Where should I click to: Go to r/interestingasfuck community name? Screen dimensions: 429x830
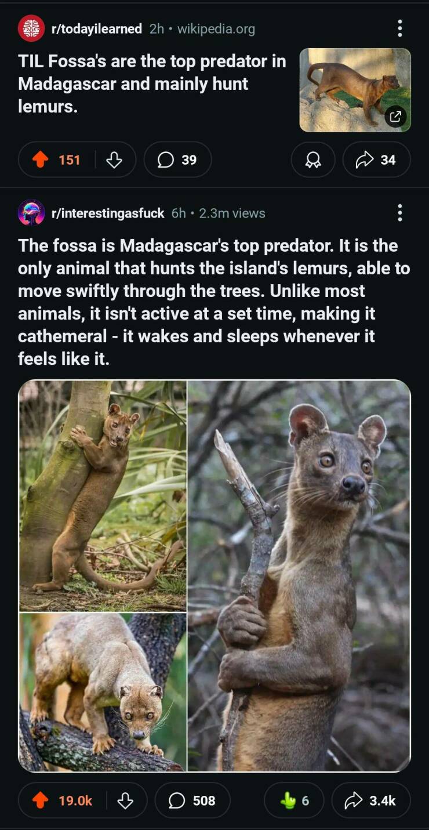(x=108, y=213)
